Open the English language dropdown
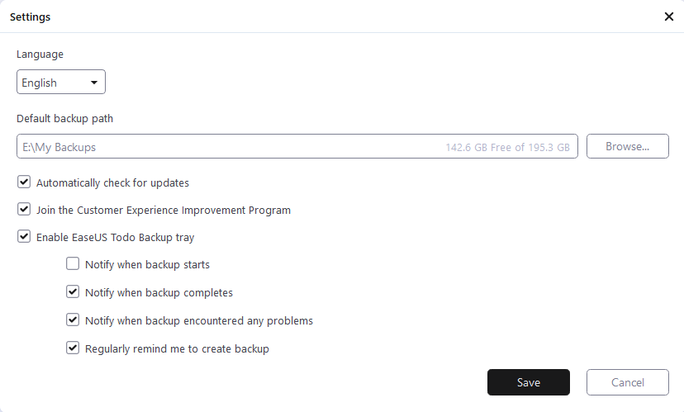Screen dimensions: 684x412 tap(60, 83)
